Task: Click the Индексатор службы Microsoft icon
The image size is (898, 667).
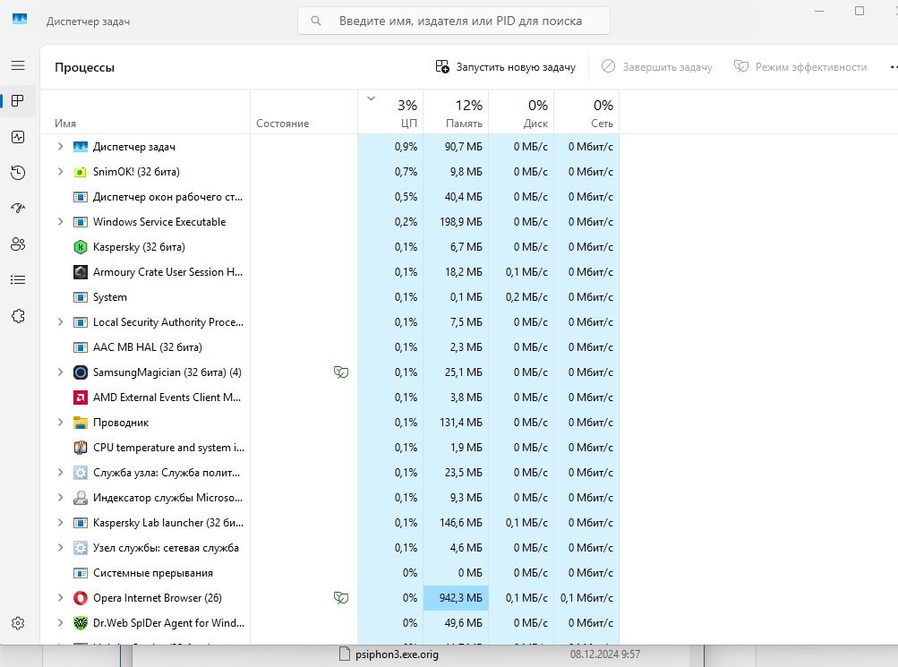Action: [x=81, y=498]
